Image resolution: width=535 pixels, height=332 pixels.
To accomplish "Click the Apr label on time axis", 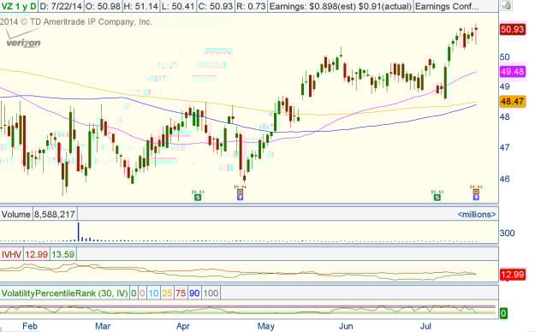I will (x=183, y=326).
